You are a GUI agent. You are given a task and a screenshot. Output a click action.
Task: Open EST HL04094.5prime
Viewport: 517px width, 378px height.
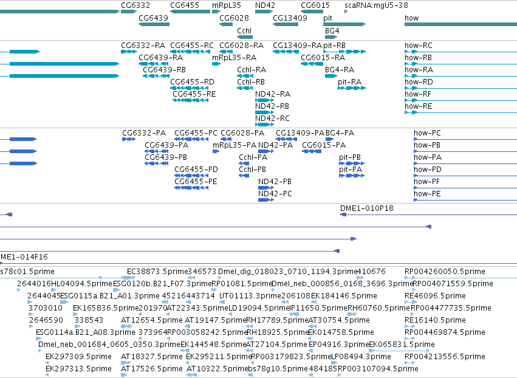[81, 284]
